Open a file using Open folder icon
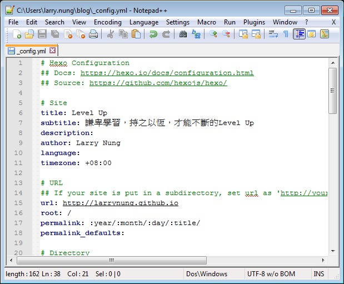 tap(29, 34)
